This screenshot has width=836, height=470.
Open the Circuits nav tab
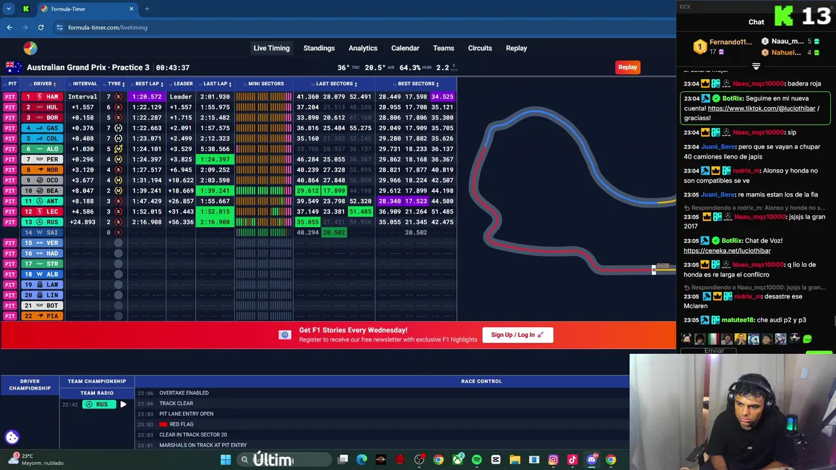(480, 48)
